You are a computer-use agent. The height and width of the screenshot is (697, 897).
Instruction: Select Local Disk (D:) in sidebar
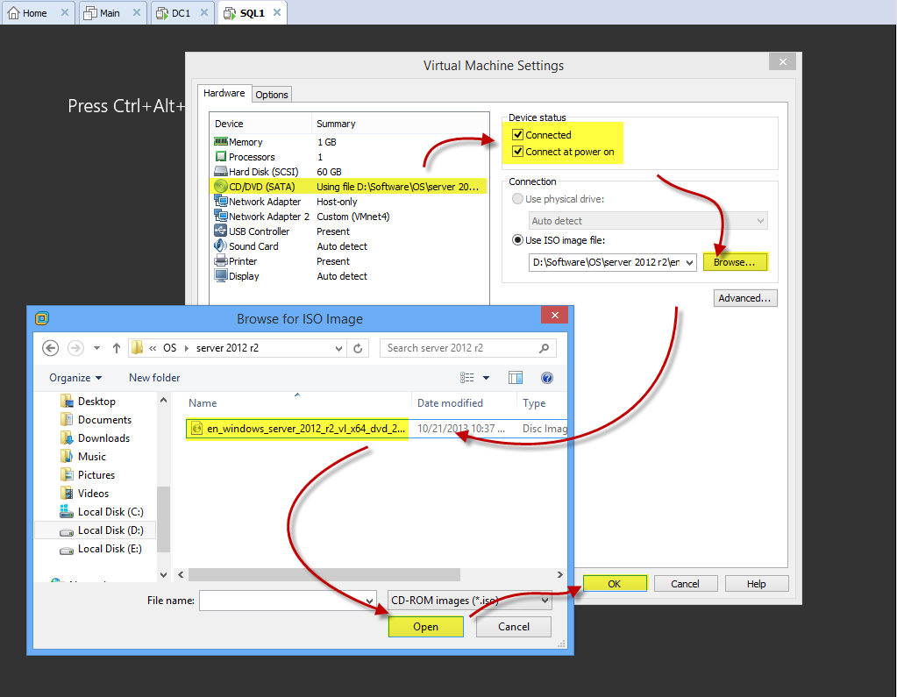click(102, 530)
